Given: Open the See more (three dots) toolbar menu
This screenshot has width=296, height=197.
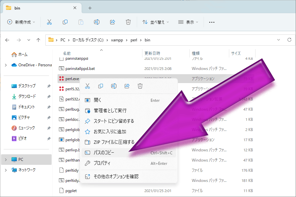Looking at the screenshot, I should coord(212,22).
